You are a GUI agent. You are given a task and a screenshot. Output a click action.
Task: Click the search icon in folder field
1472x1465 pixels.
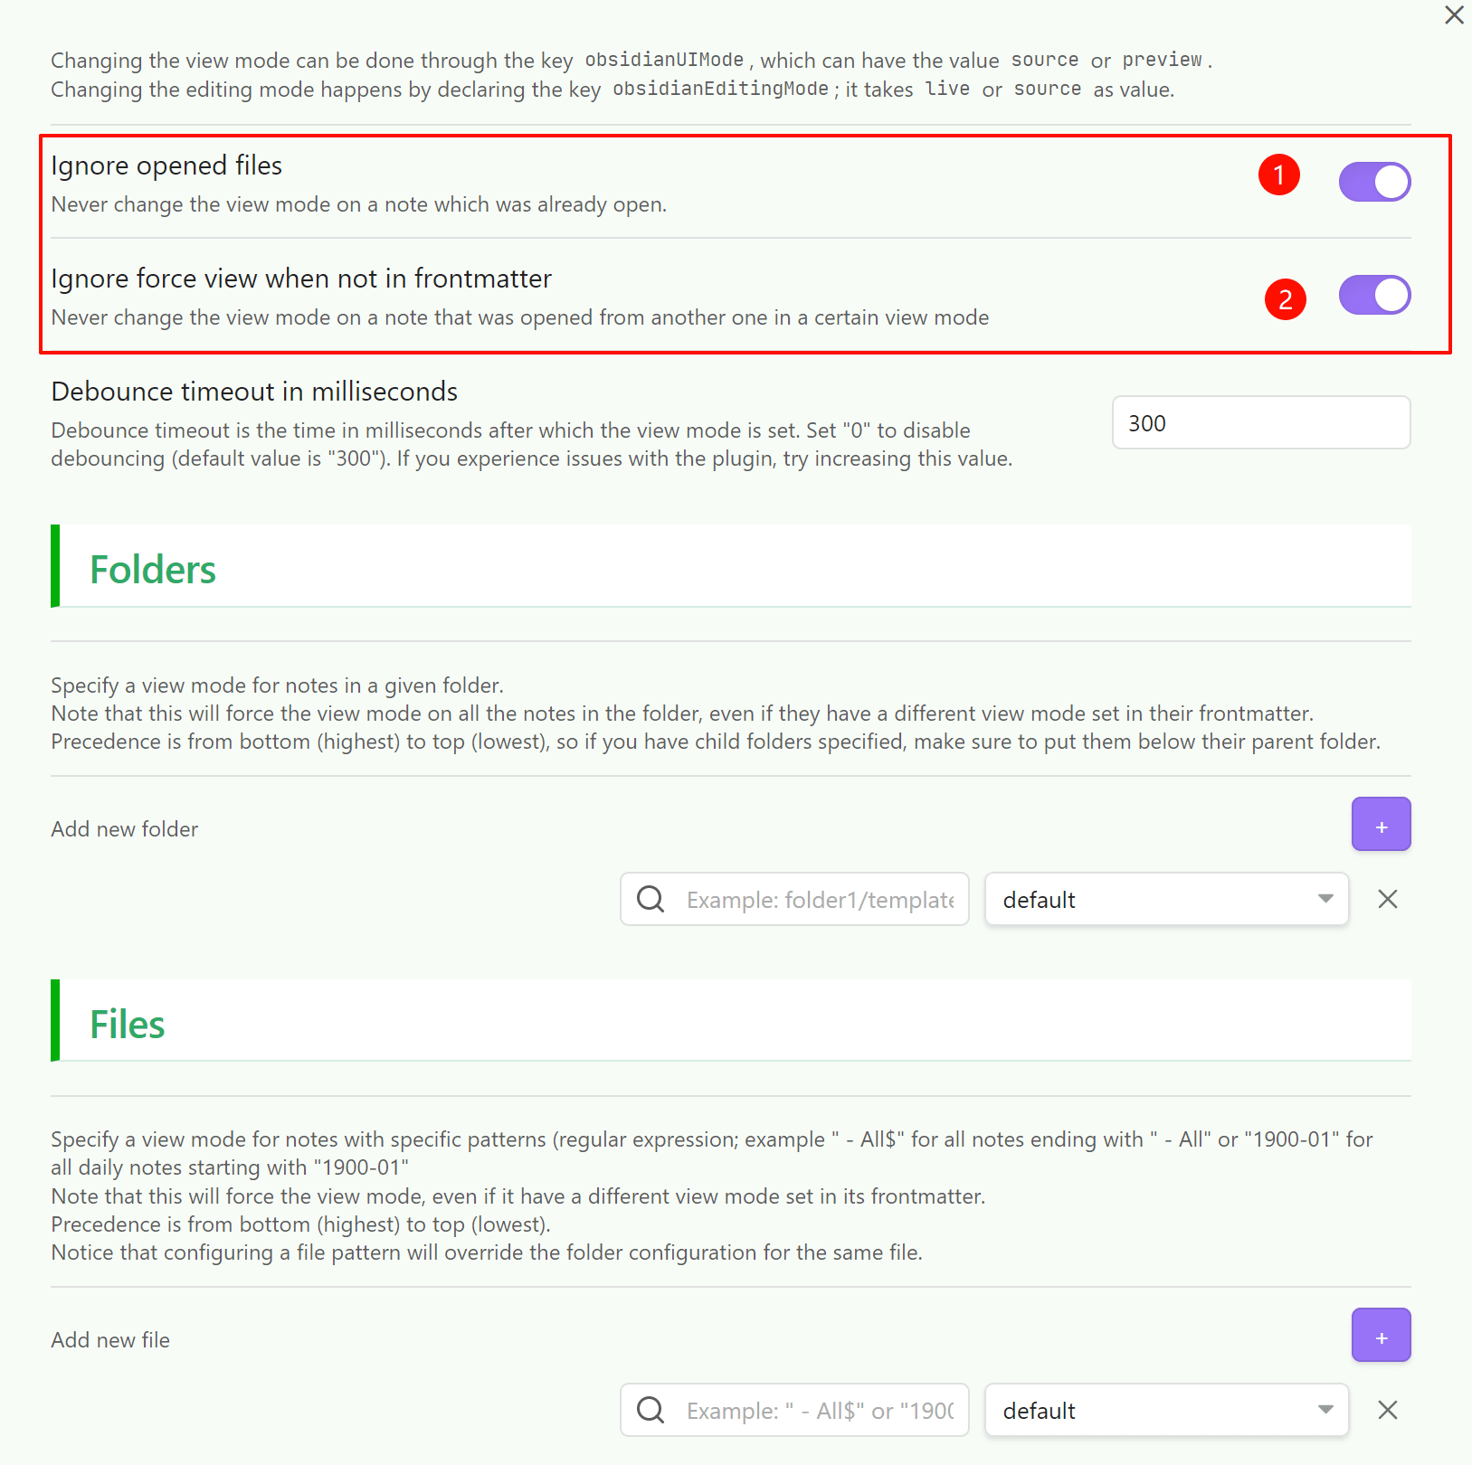tap(651, 899)
